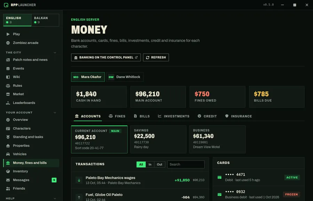Select character Dane Whitlock
This screenshot has height=201, width=313.
[x=125, y=77]
